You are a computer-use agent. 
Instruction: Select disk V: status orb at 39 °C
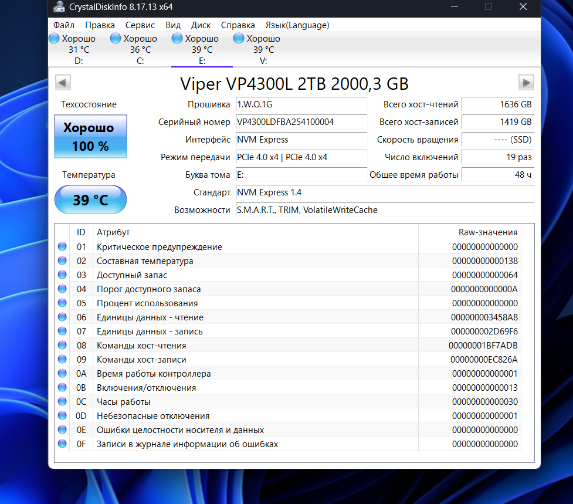(239, 39)
